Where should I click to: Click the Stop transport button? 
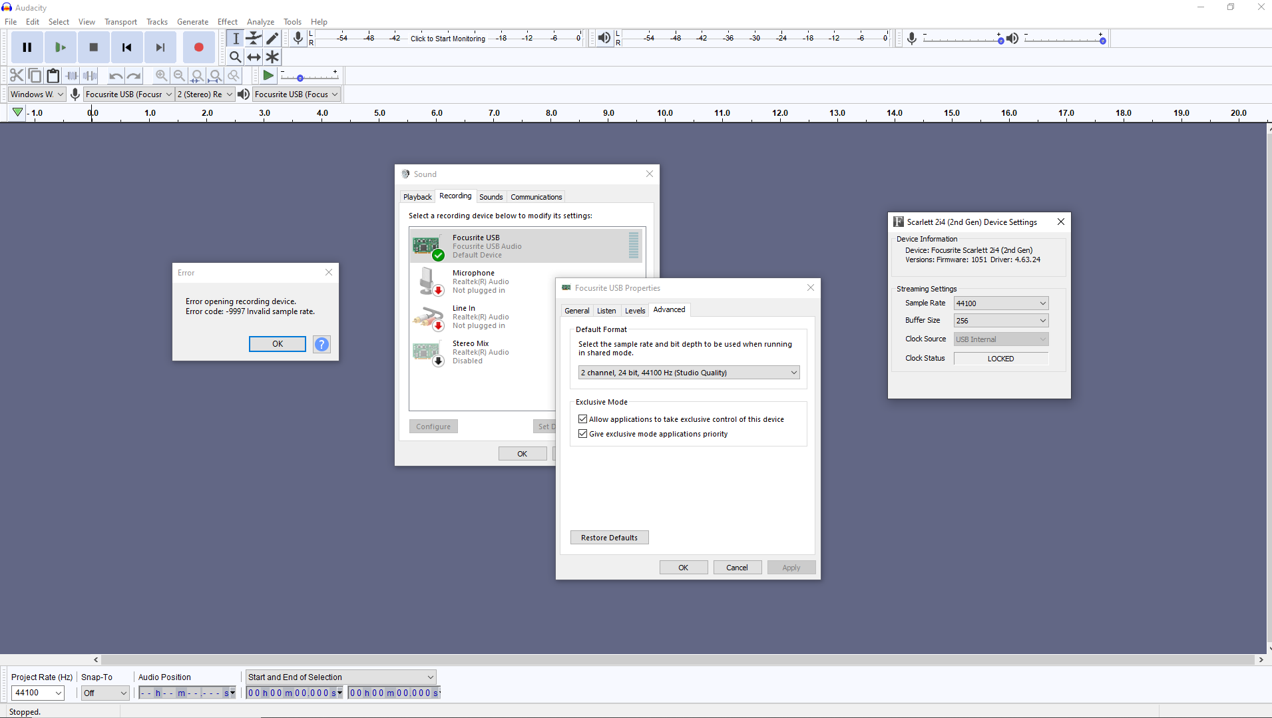(94, 47)
